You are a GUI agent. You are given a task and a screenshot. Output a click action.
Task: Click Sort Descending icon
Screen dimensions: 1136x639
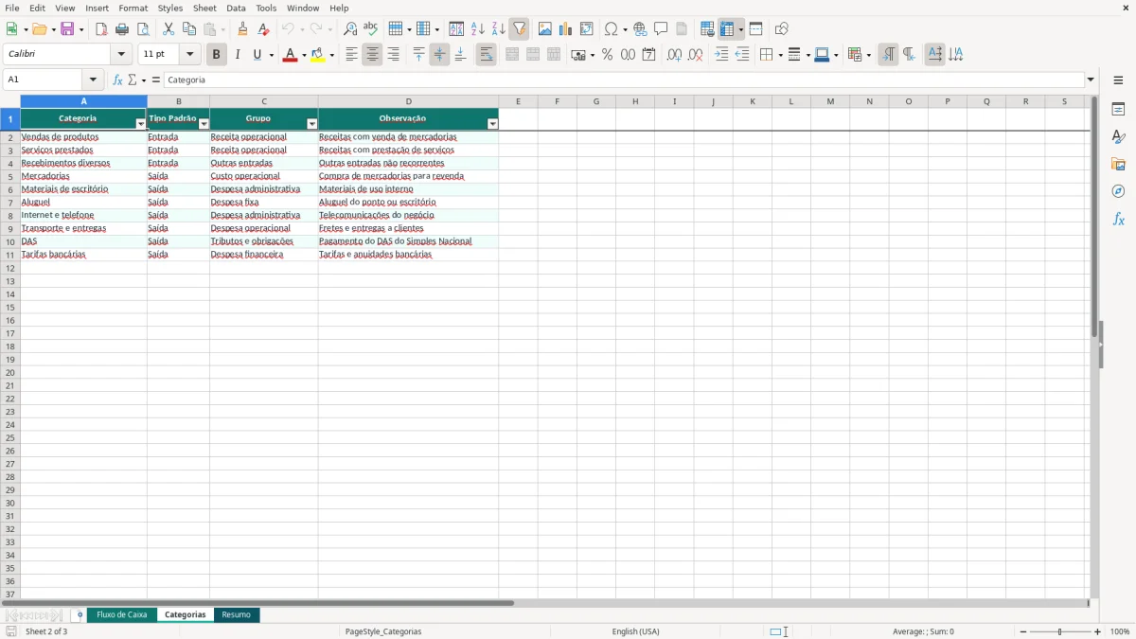498,29
